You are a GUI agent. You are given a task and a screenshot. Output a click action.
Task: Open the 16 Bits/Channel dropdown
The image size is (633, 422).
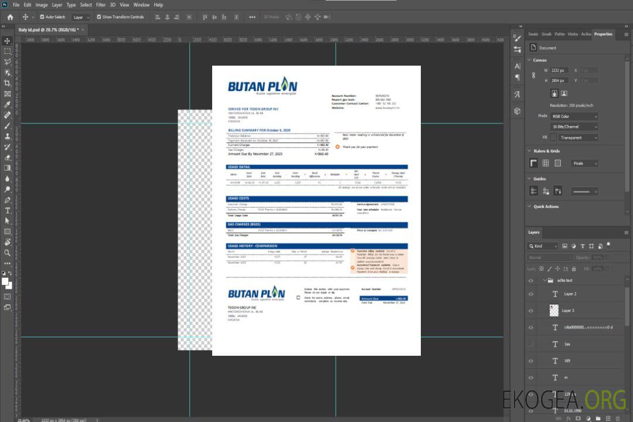(574, 127)
